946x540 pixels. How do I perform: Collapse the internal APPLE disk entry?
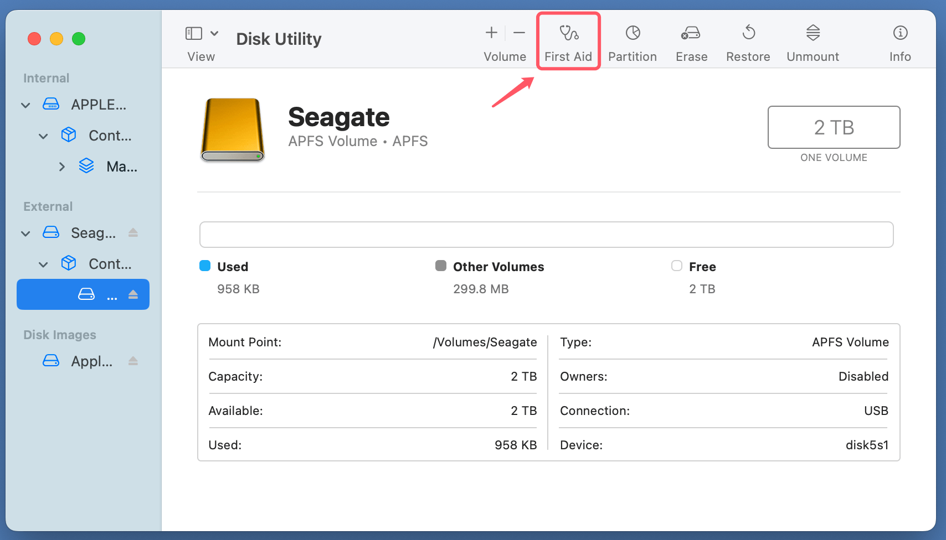(25, 105)
